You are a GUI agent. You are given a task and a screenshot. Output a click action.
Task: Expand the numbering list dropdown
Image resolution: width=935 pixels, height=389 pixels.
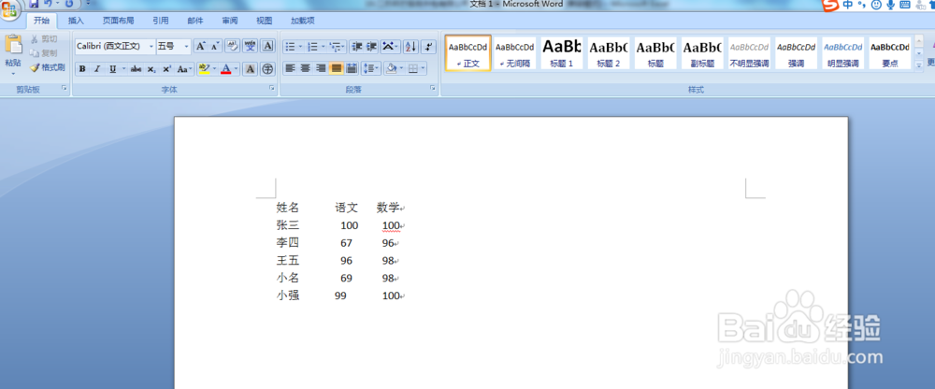[x=324, y=46]
